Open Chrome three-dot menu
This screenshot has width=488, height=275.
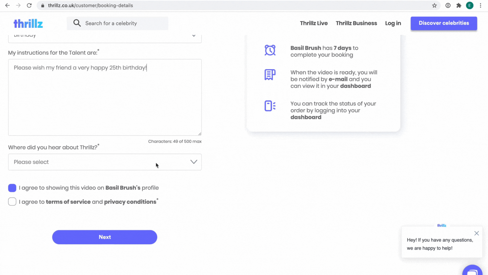[x=481, y=5]
